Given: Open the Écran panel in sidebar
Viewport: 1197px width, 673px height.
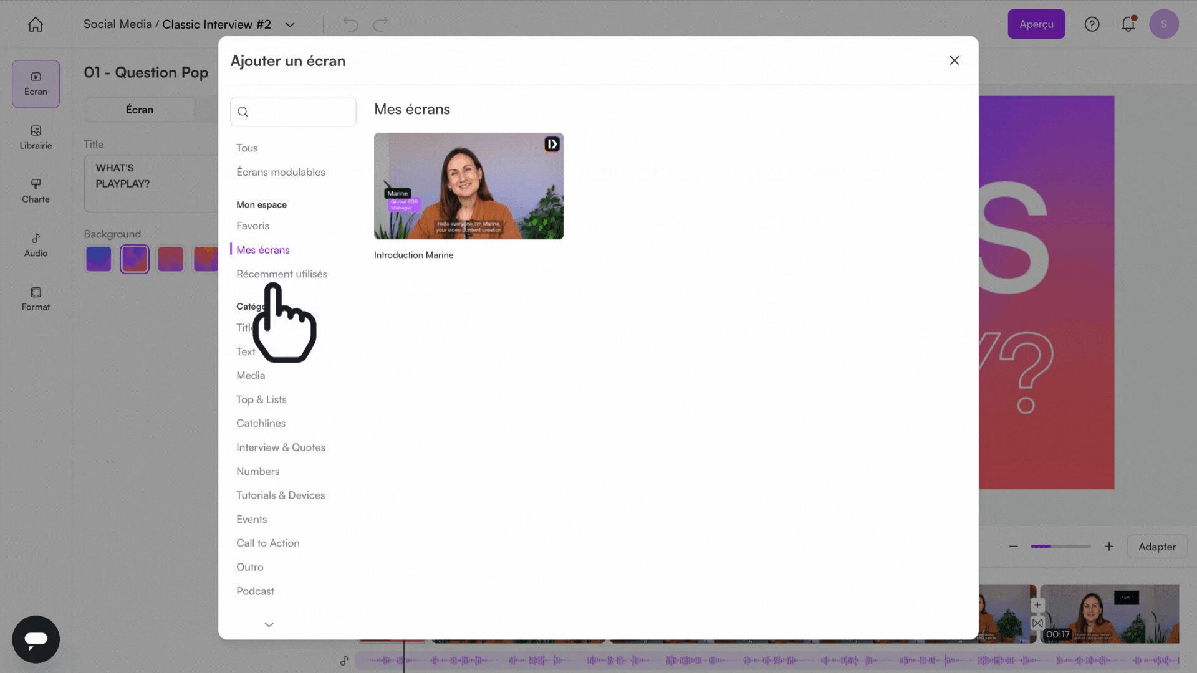Looking at the screenshot, I should pyautogui.click(x=35, y=84).
